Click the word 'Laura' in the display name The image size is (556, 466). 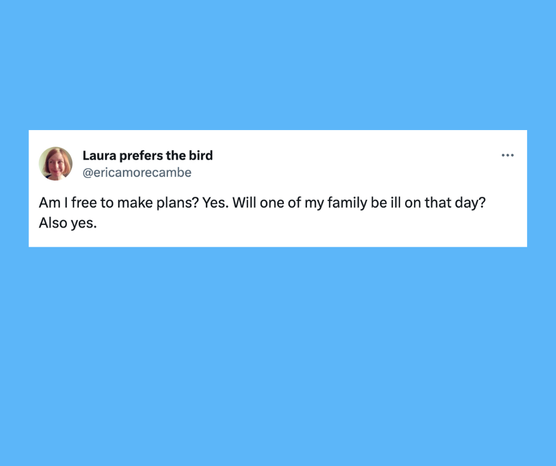pyautogui.click(x=99, y=156)
